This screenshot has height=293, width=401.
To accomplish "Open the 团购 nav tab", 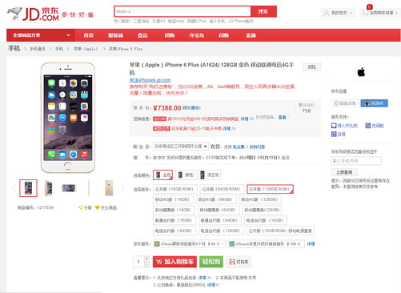I will (170, 35).
